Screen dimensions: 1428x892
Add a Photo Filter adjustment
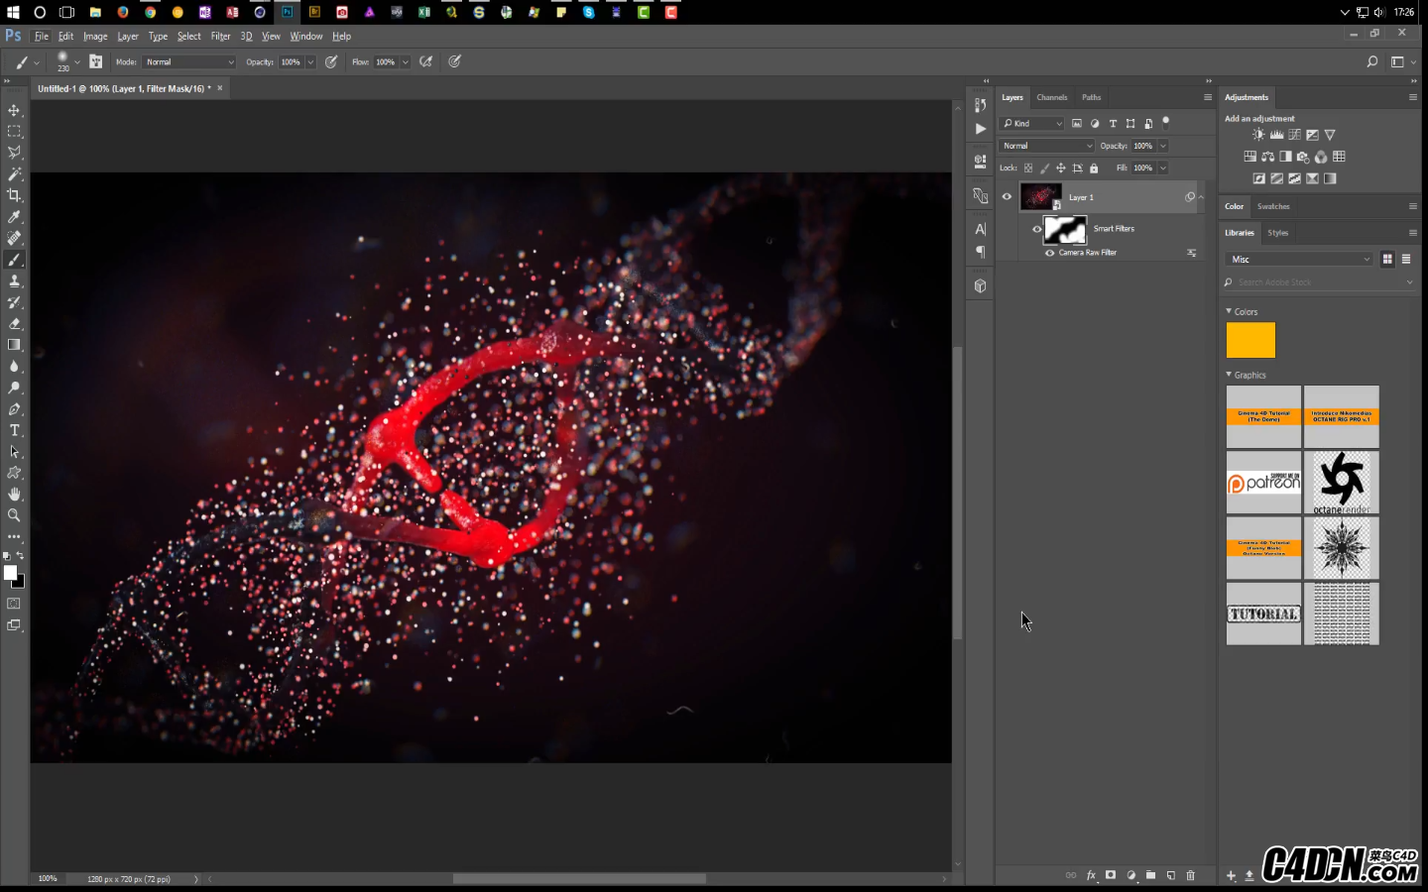coord(1303,157)
